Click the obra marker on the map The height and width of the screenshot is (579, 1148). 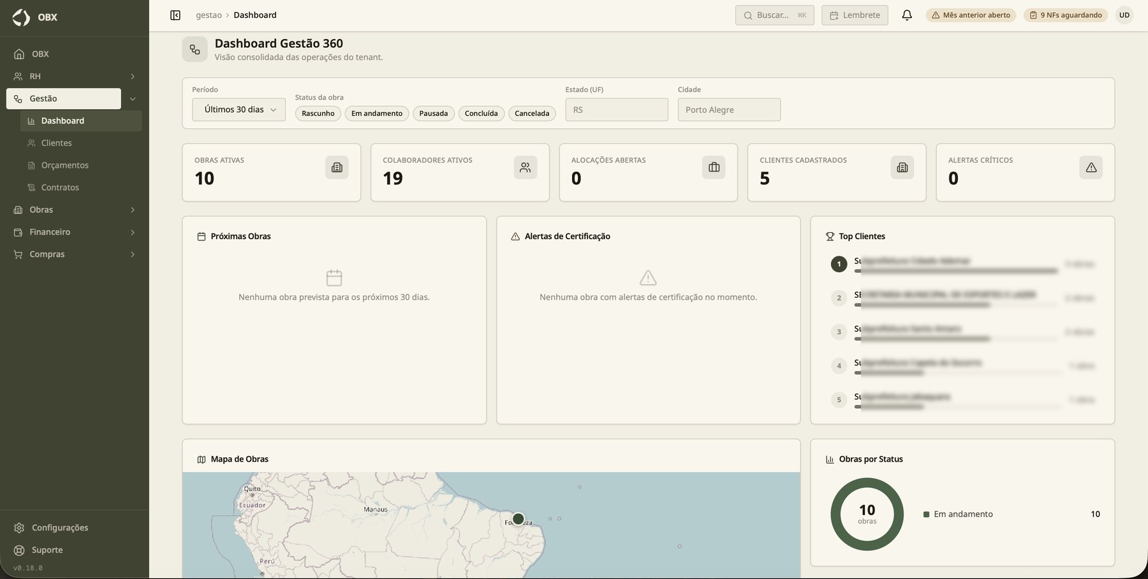pos(519,519)
